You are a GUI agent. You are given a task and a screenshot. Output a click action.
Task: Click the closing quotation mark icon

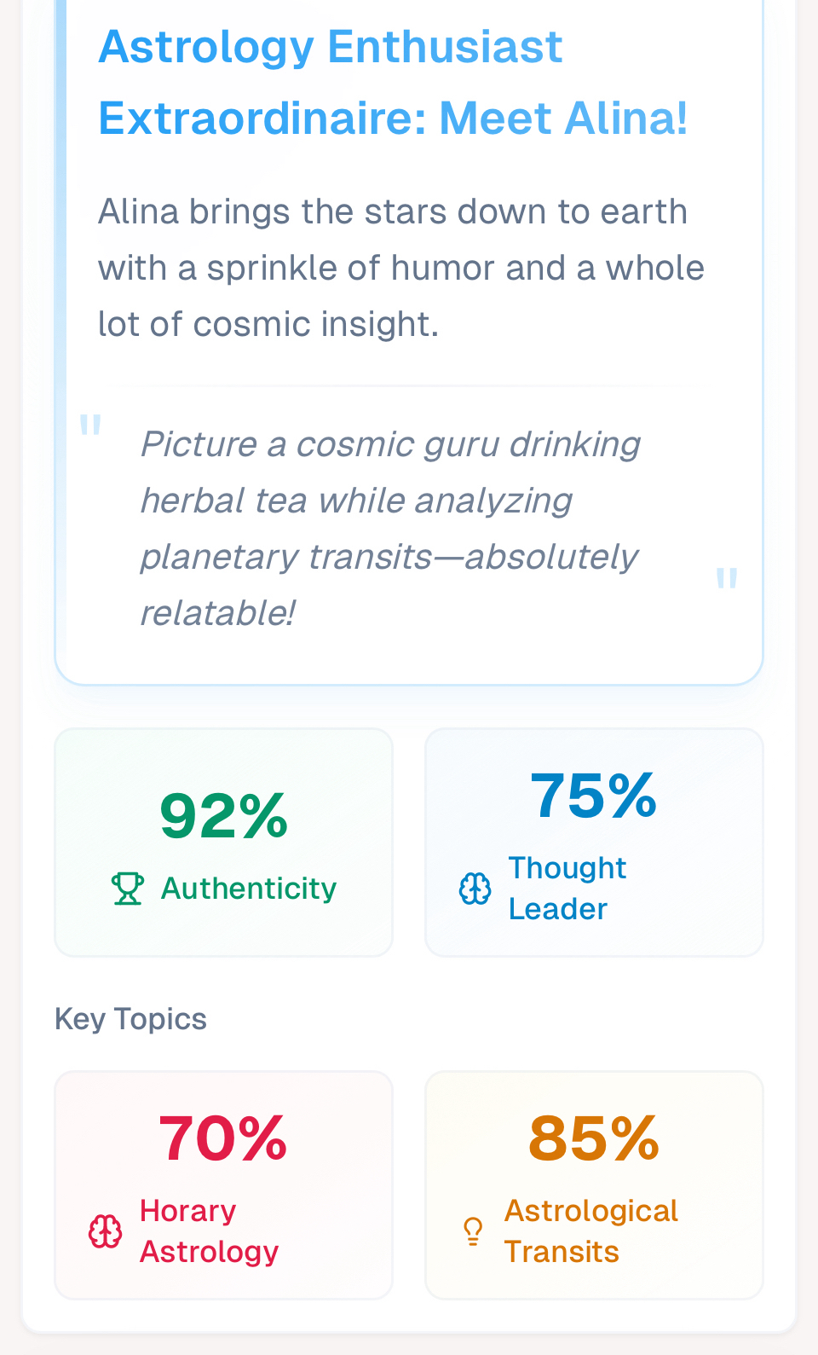tap(726, 578)
